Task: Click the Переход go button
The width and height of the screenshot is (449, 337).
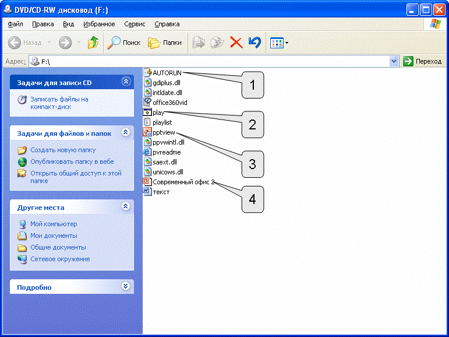Action: pyautogui.click(x=422, y=61)
